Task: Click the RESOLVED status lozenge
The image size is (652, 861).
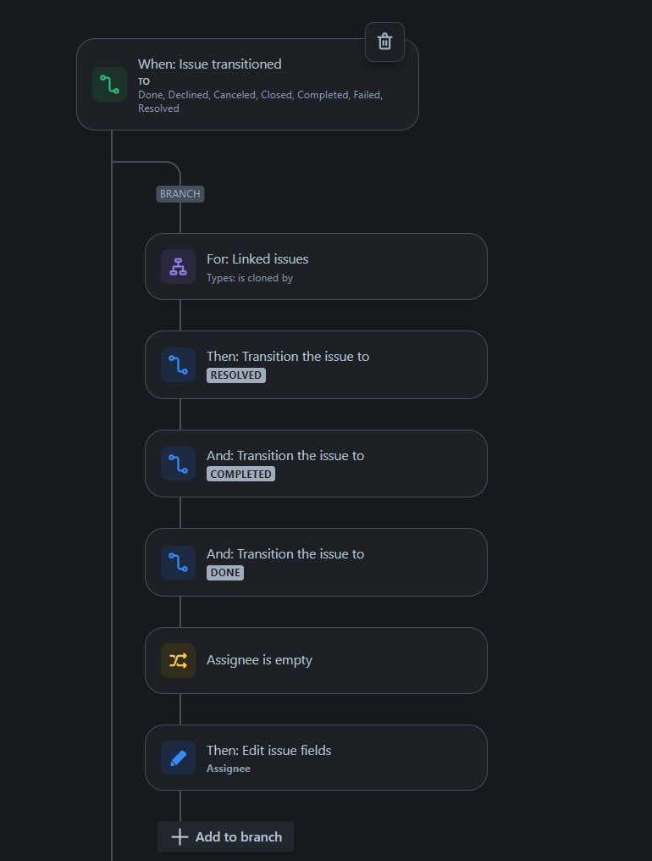Action: [235, 375]
